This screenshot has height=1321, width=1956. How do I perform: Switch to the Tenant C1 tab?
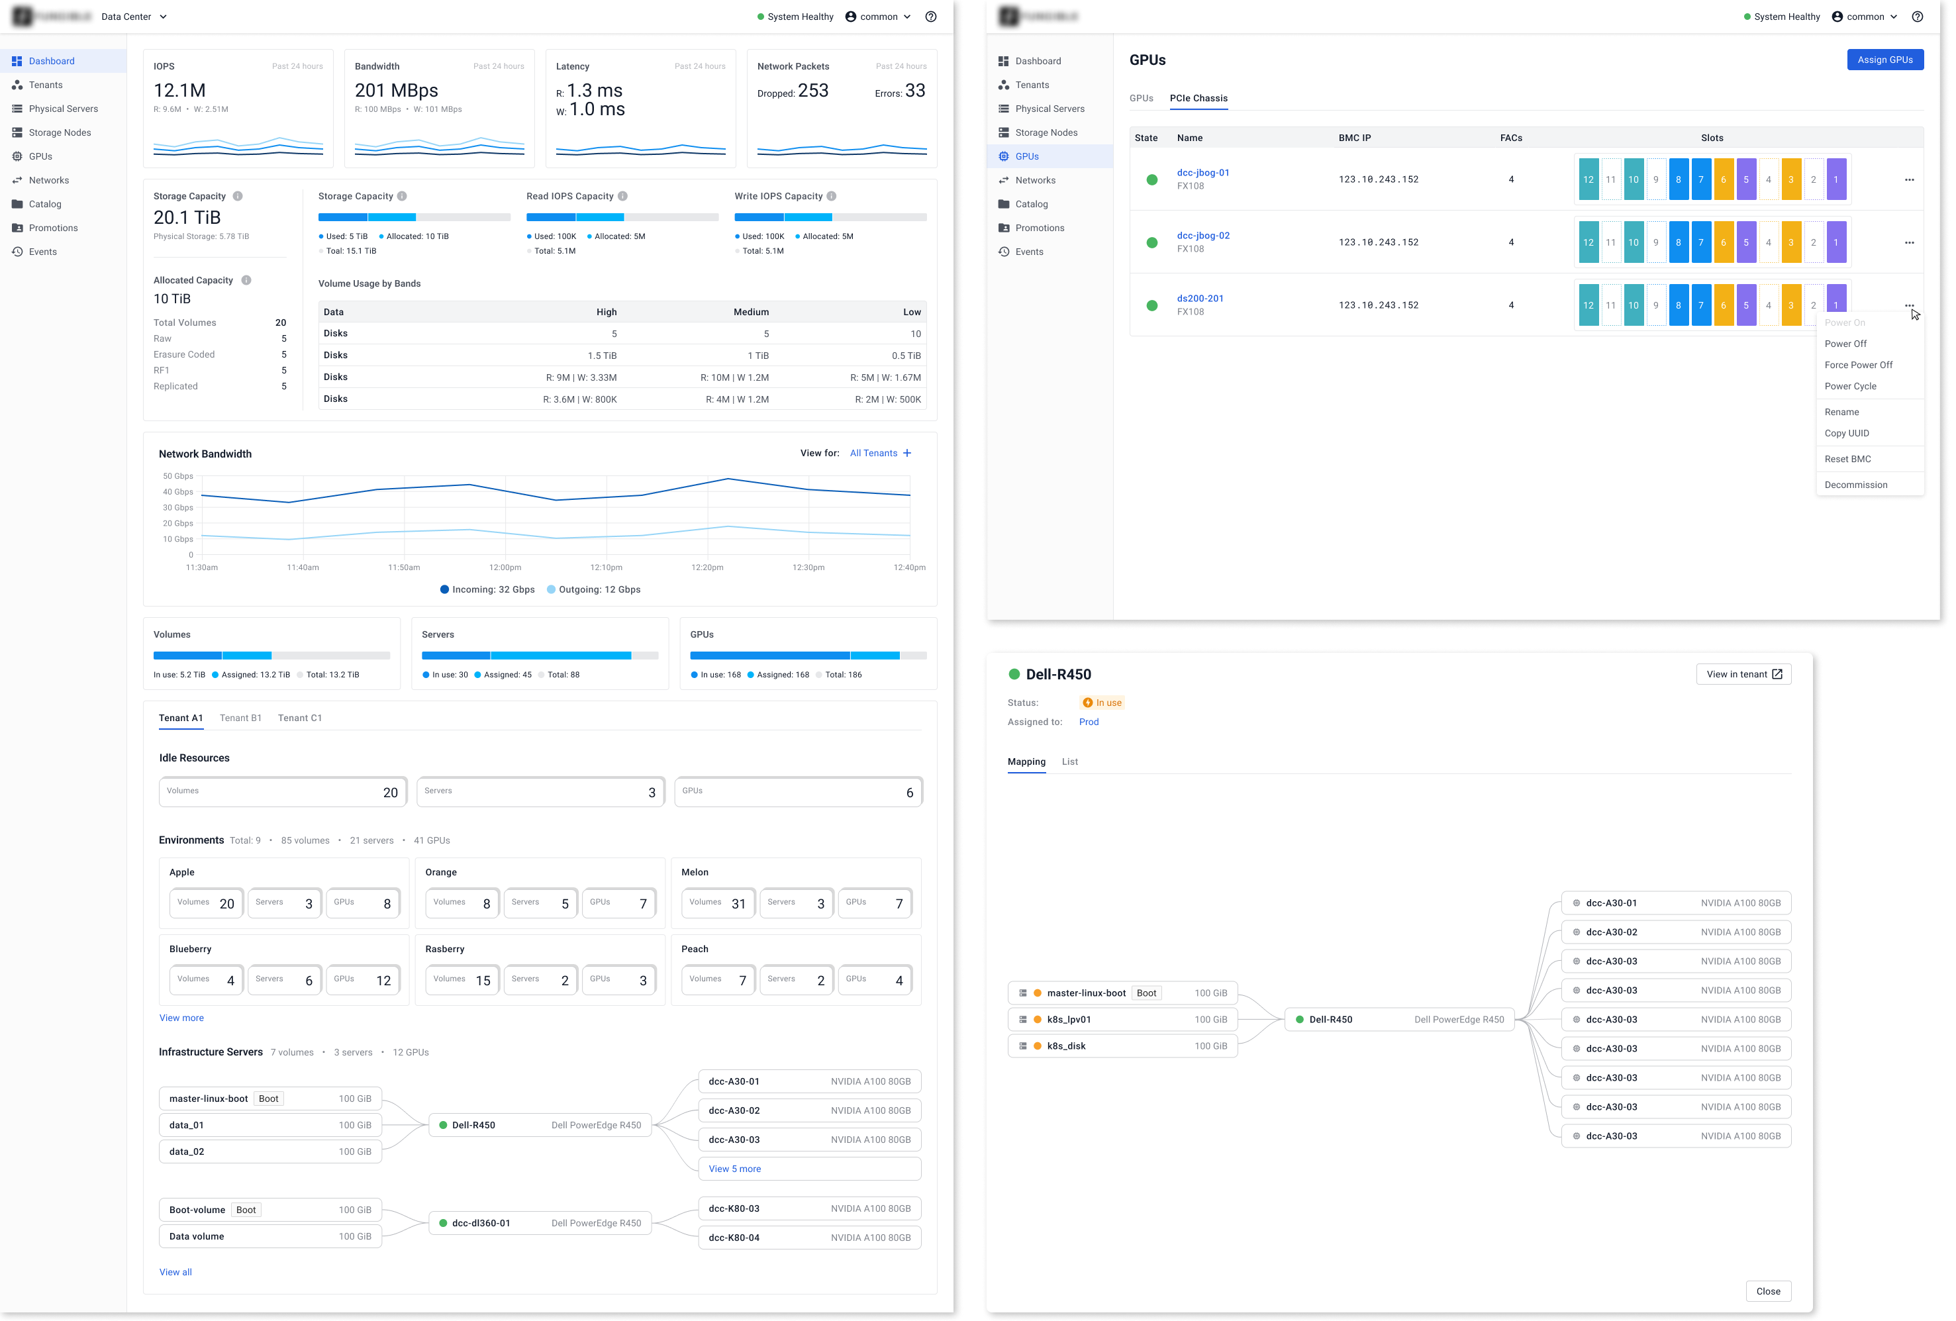pos(300,718)
